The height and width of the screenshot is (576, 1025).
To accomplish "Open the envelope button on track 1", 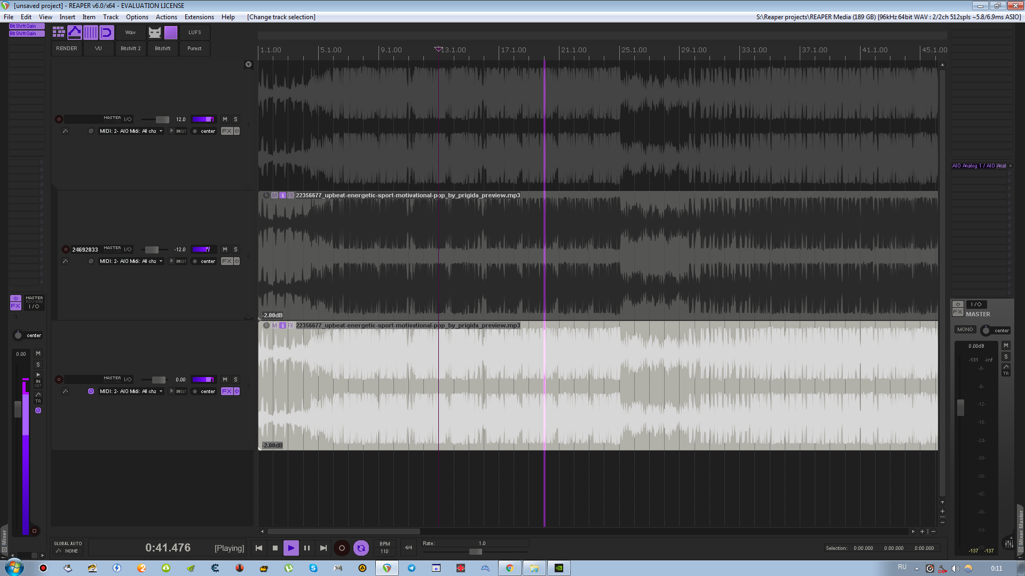I will click(65, 131).
